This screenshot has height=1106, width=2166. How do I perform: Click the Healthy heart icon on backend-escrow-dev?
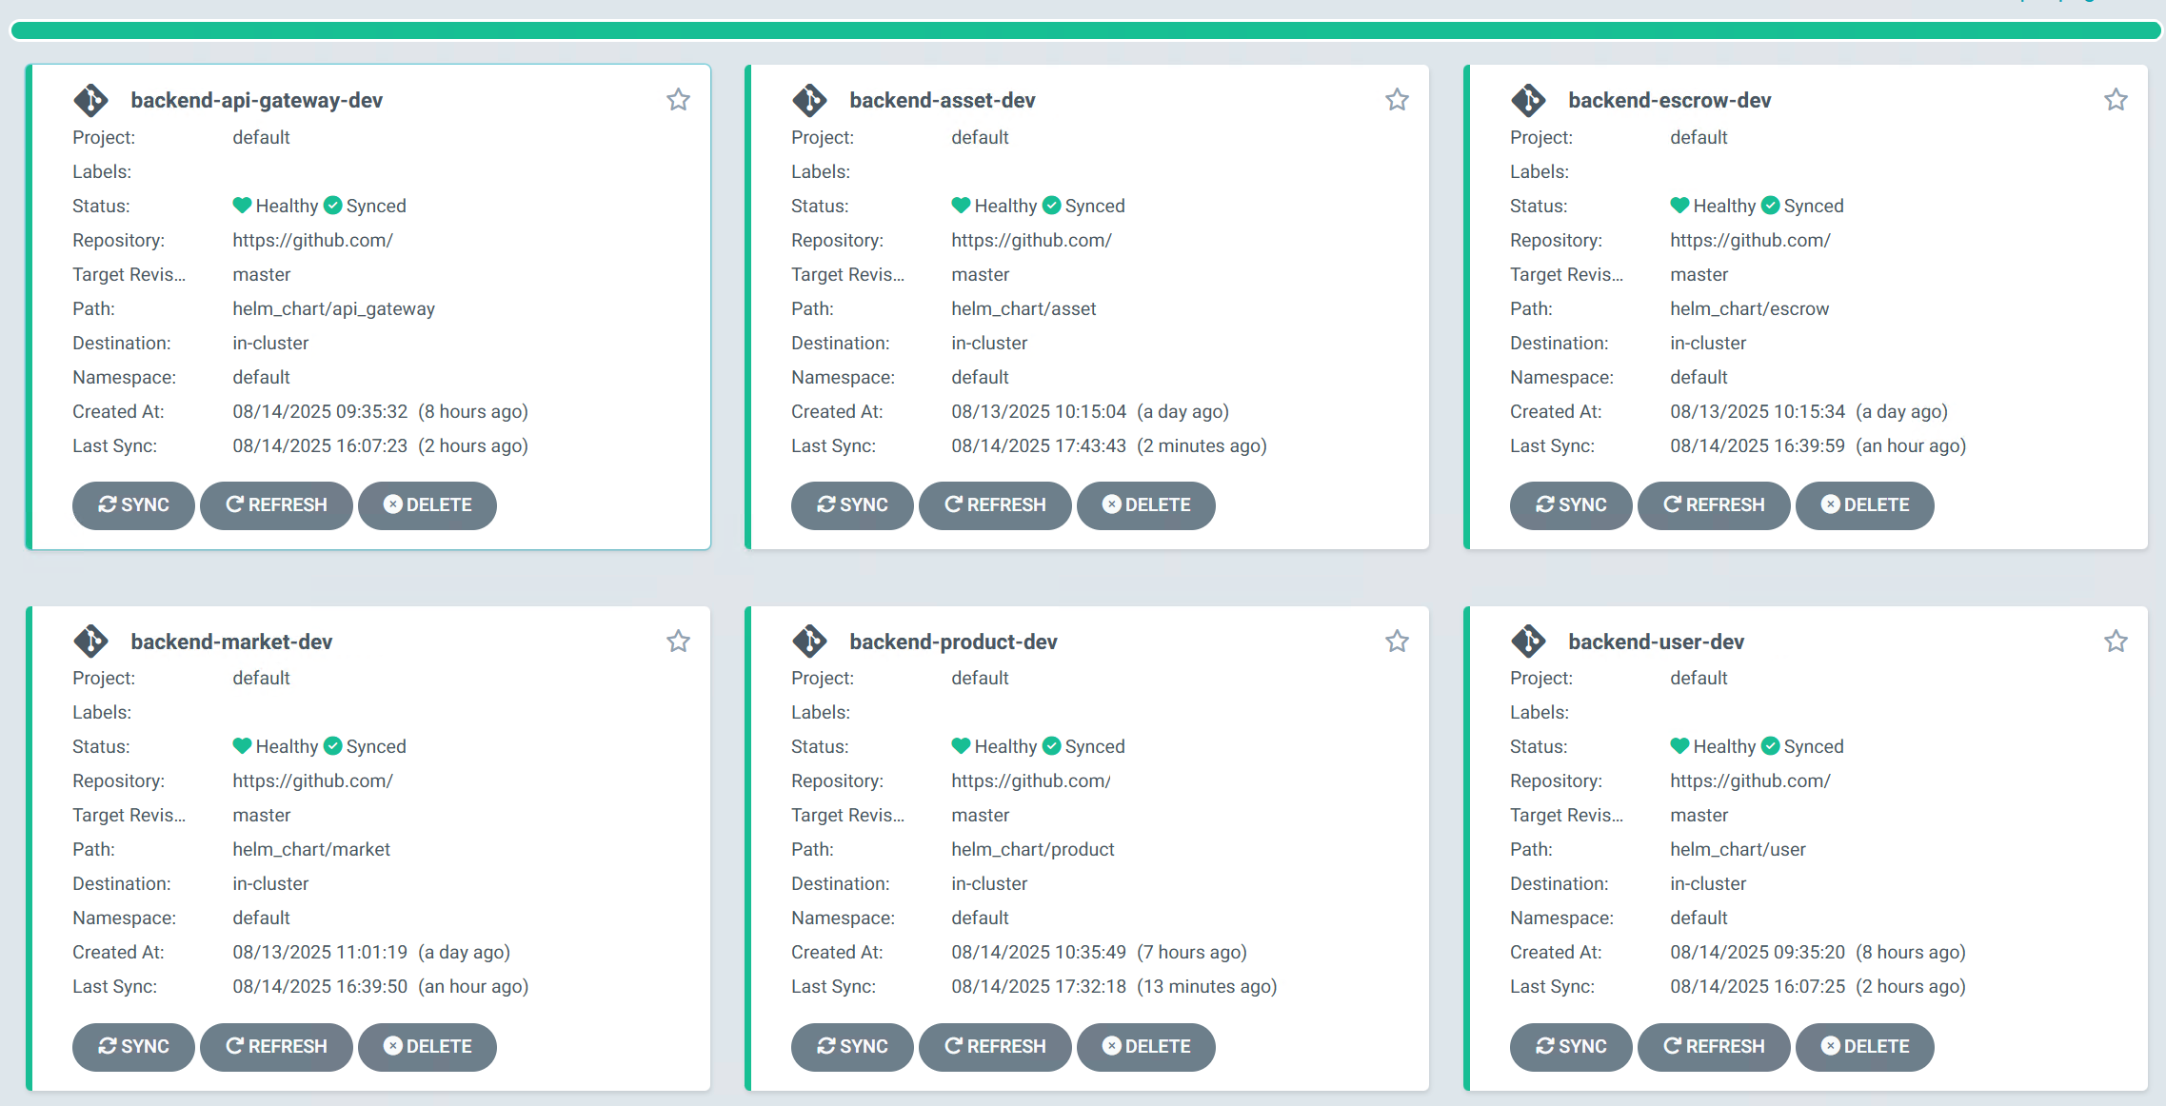coord(1679,206)
